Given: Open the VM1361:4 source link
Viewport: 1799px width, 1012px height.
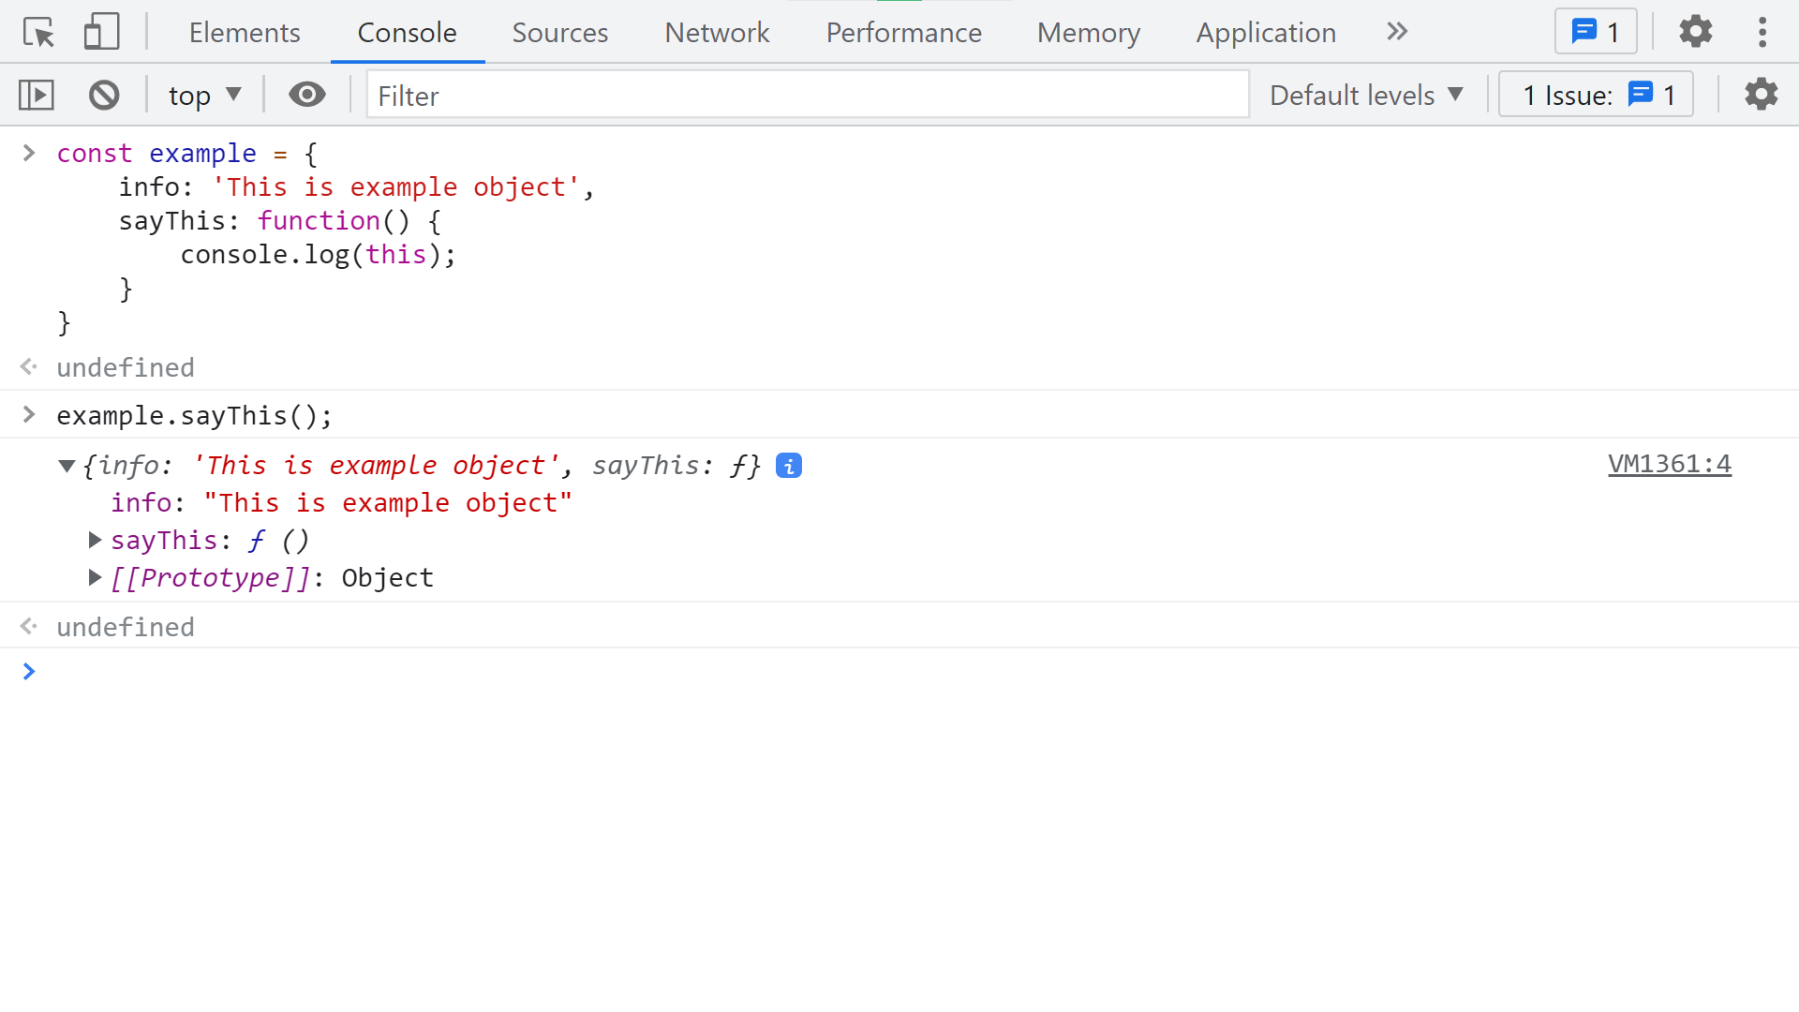Looking at the screenshot, I should pyautogui.click(x=1669, y=465).
